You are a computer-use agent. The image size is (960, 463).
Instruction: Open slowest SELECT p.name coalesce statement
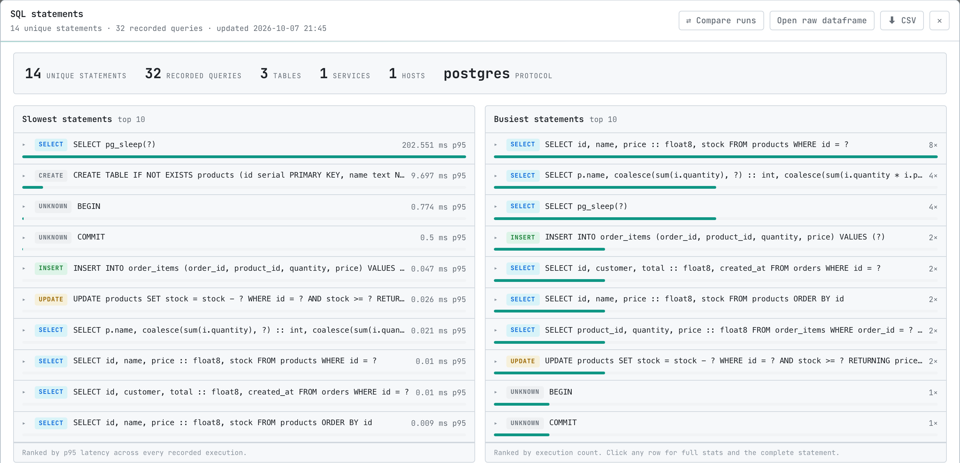point(244,334)
